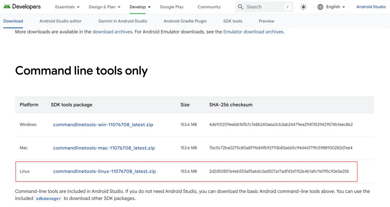Screen dimensions: 390x207
Task: Click the Mac platform cell
Action: [24, 148]
